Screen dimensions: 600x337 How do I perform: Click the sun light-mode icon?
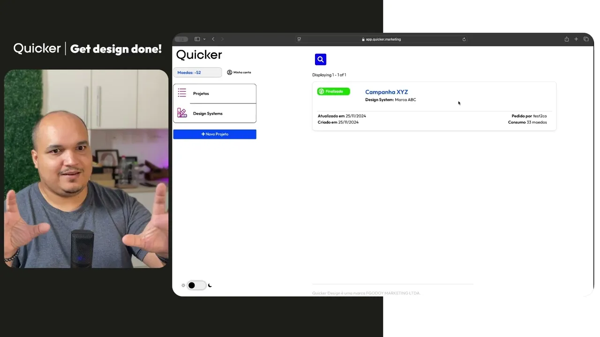[183, 286]
